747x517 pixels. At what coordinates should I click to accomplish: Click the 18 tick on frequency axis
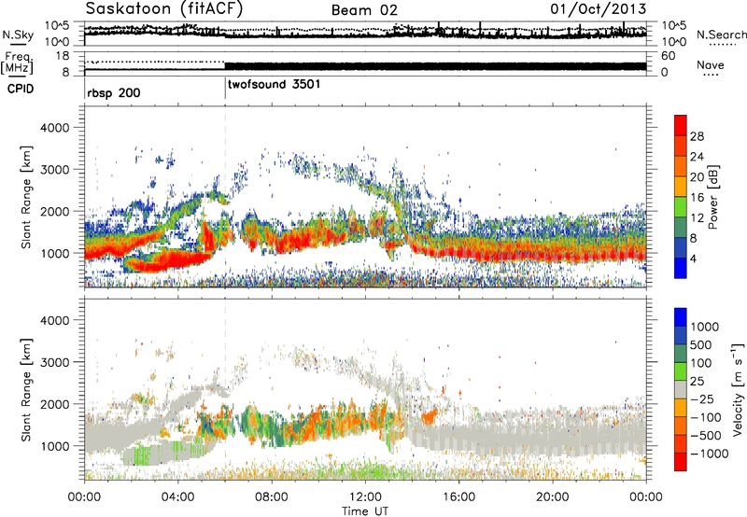(x=63, y=56)
